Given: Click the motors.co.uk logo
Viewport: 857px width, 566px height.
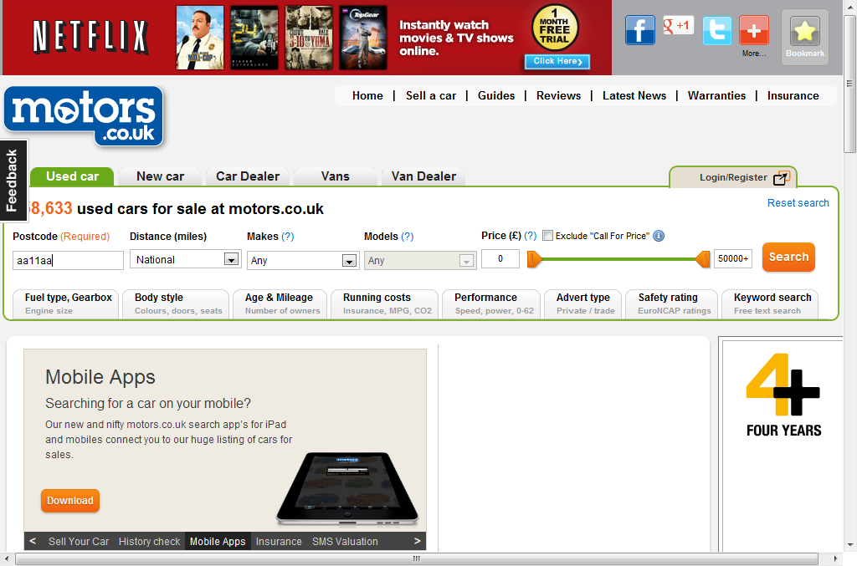Looking at the screenshot, I should [84, 116].
